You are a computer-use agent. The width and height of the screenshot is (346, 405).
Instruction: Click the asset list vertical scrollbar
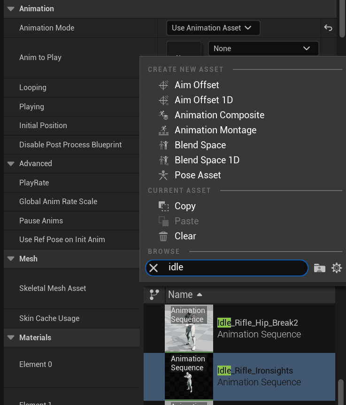coord(341,391)
